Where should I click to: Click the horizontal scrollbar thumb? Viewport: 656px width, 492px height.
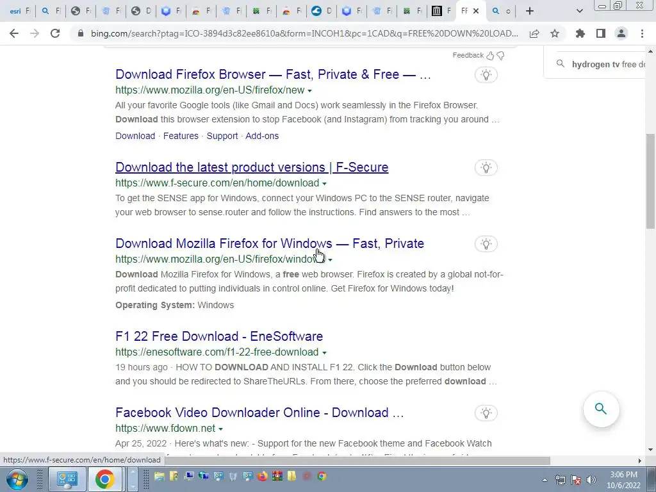pos(357,461)
